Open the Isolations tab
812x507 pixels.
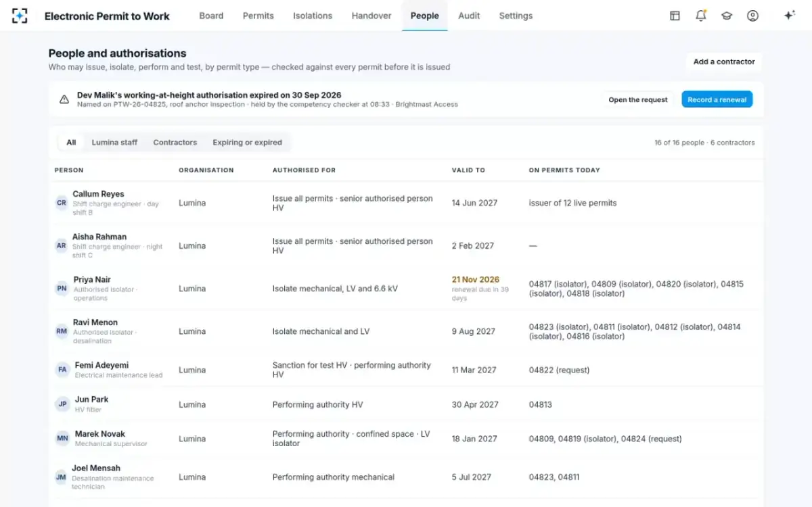[313, 16]
